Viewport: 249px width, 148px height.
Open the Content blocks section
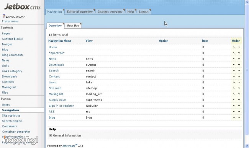point(12,39)
